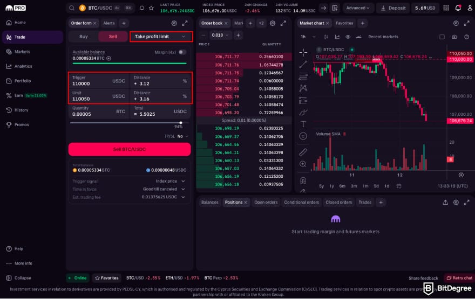Viewport: 475px width, 299px height.
Task: Expand the Est. trading fee details
Action: click(x=183, y=197)
